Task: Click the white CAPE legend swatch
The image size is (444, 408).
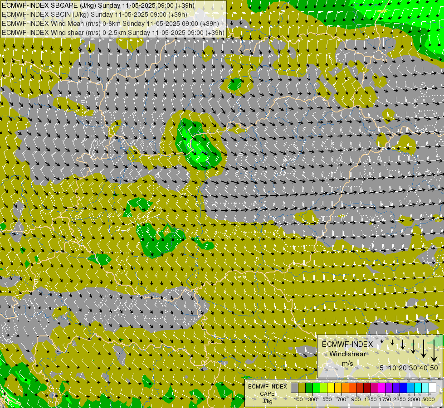Action: (432, 388)
